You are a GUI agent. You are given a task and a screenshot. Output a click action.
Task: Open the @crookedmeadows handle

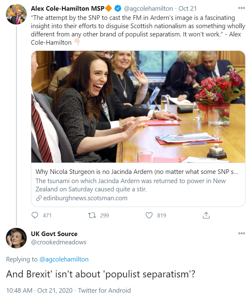(59, 242)
